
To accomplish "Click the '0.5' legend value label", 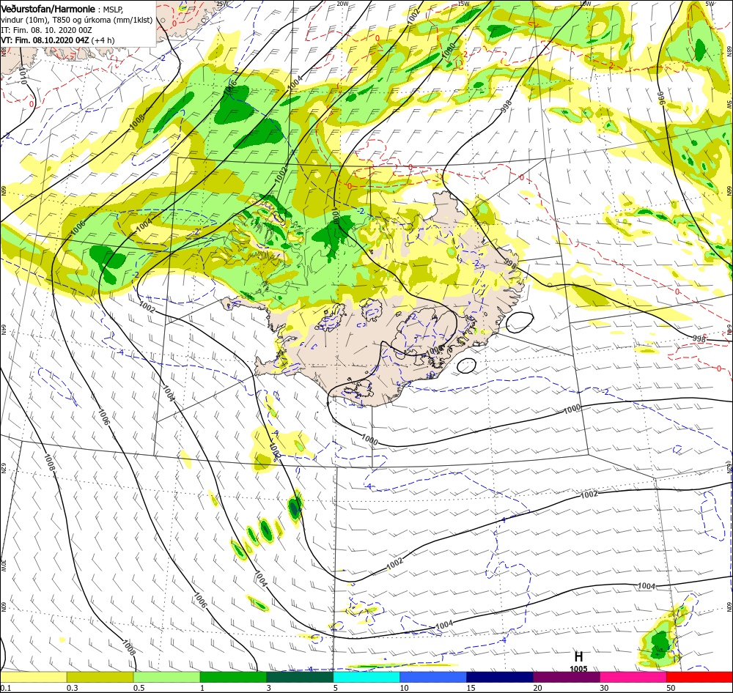I will tap(139, 687).
